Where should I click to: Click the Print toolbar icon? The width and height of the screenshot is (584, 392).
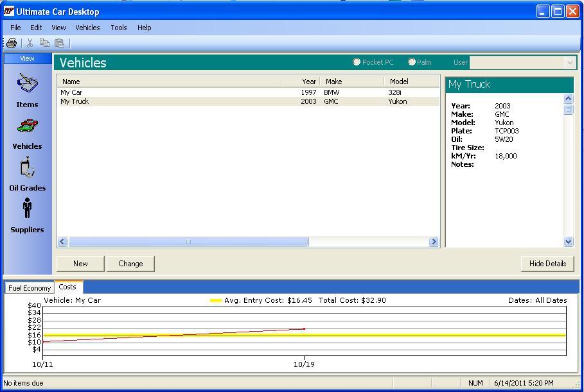pos(12,43)
